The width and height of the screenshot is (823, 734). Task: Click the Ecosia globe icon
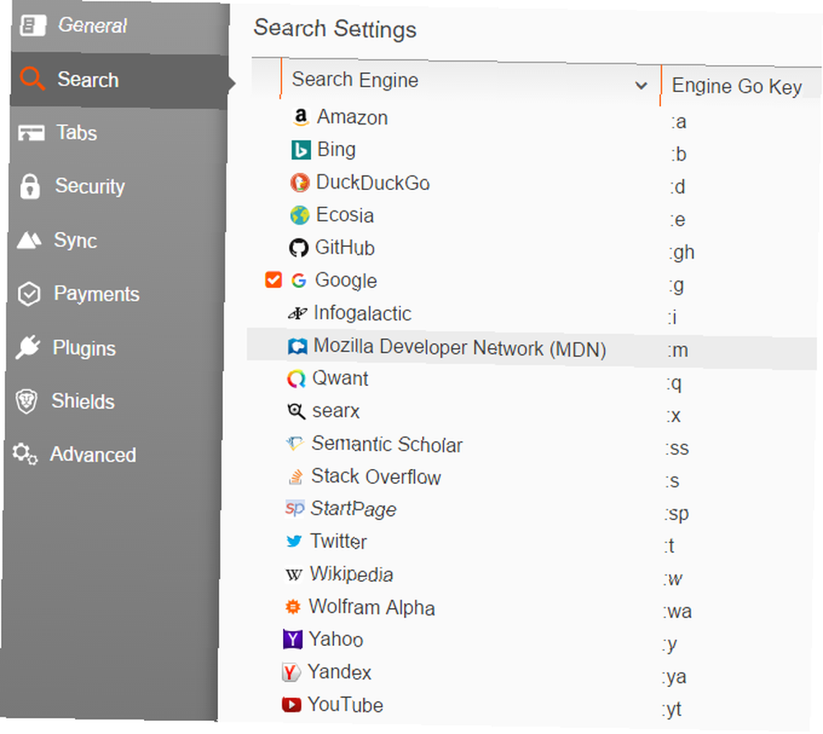(x=300, y=215)
